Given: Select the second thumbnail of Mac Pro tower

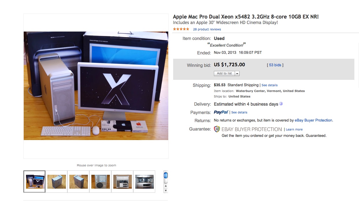Looking at the screenshot, I should point(57,181).
